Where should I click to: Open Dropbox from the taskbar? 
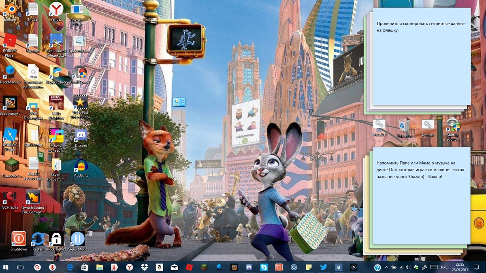[144, 267]
